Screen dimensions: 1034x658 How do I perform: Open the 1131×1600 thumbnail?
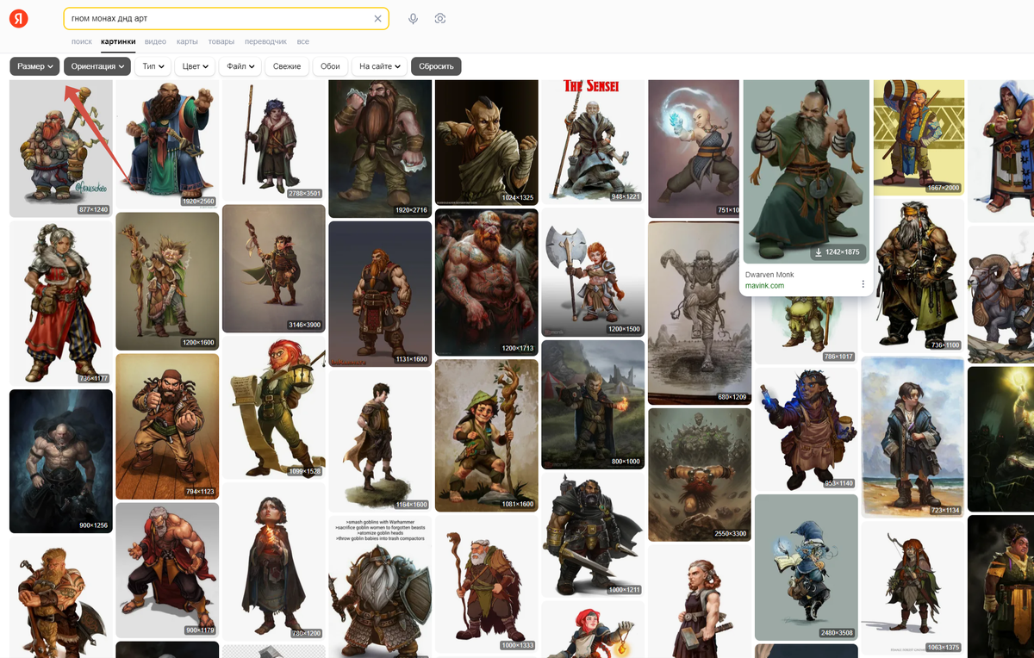380,295
